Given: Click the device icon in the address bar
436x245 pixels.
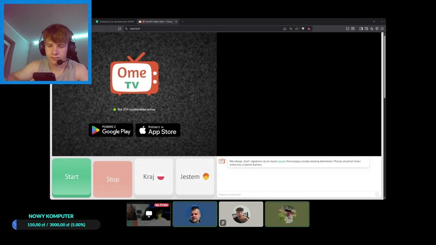Looking at the screenshot, I should pyautogui.click(x=285, y=29).
